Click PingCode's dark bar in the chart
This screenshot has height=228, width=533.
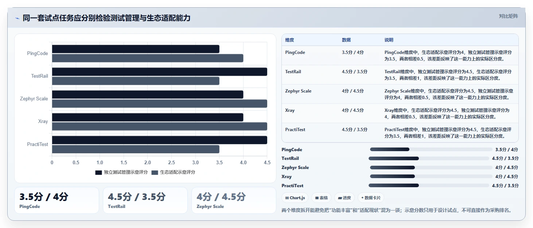(x=136, y=49)
